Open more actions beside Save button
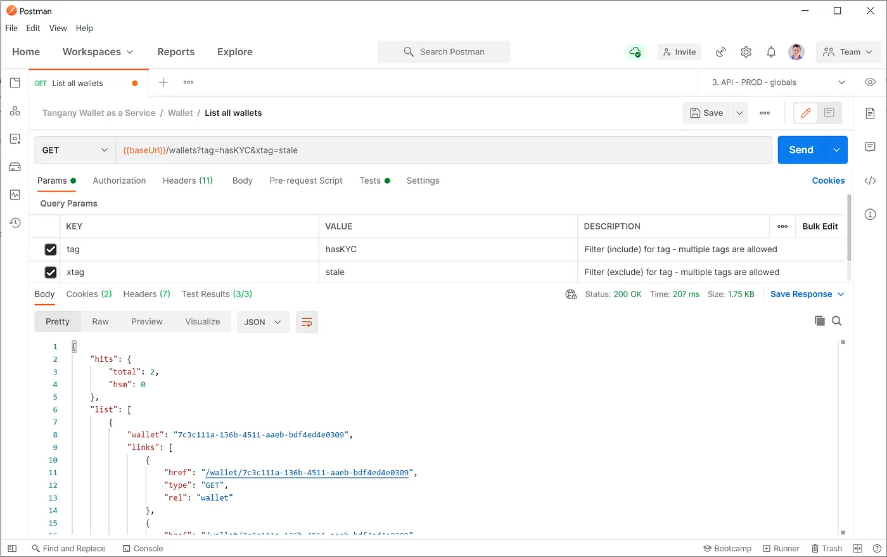This screenshot has height=557, width=887. point(765,113)
